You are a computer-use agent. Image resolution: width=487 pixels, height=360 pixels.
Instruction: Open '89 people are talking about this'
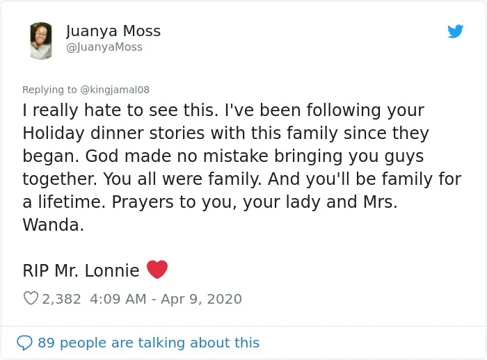click(x=148, y=343)
